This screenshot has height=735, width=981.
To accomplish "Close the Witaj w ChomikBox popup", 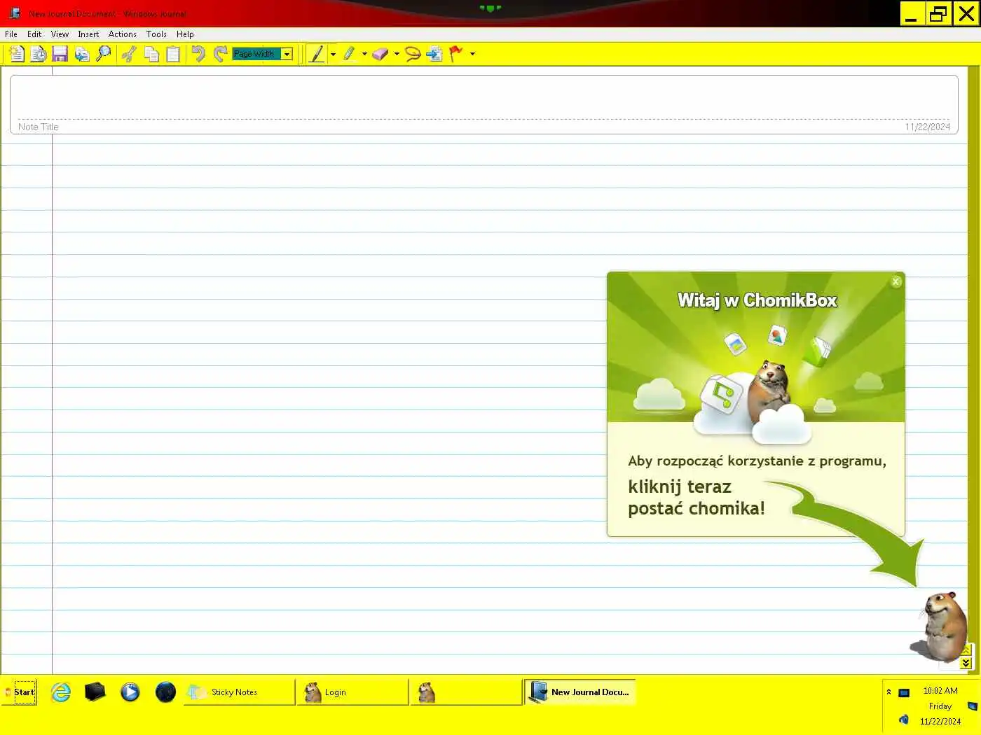I will (x=896, y=281).
